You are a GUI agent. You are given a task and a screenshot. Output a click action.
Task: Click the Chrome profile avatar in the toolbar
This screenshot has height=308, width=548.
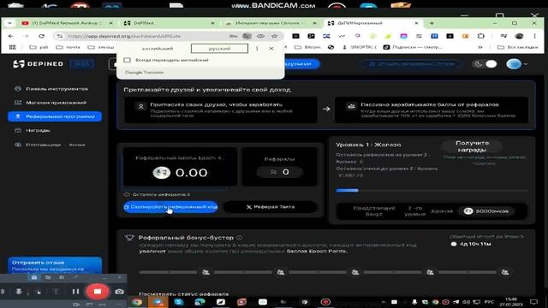pos(520,36)
